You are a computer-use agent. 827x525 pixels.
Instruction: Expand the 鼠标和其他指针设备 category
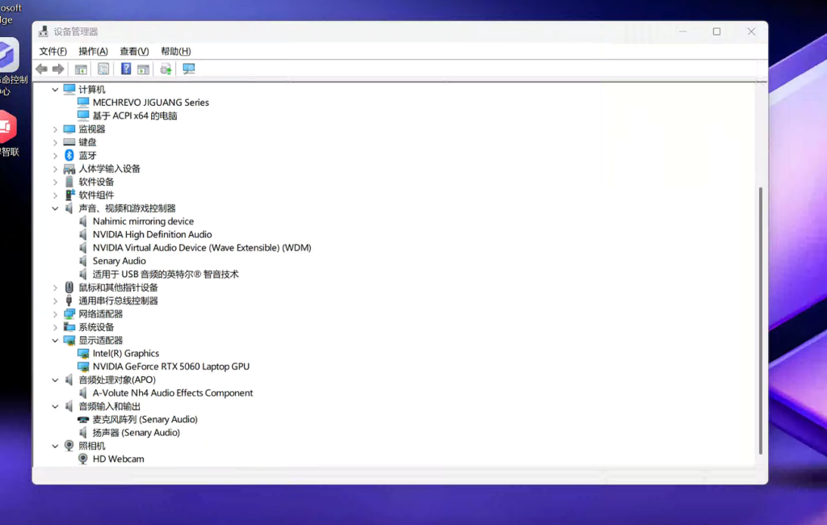(55, 287)
